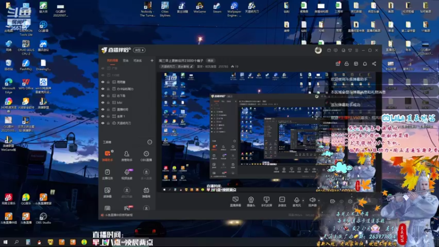Image resolution: width=439 pixels, height=247 pixels.
Task: Add a new scene with the plus button
Action: [152, 60]
